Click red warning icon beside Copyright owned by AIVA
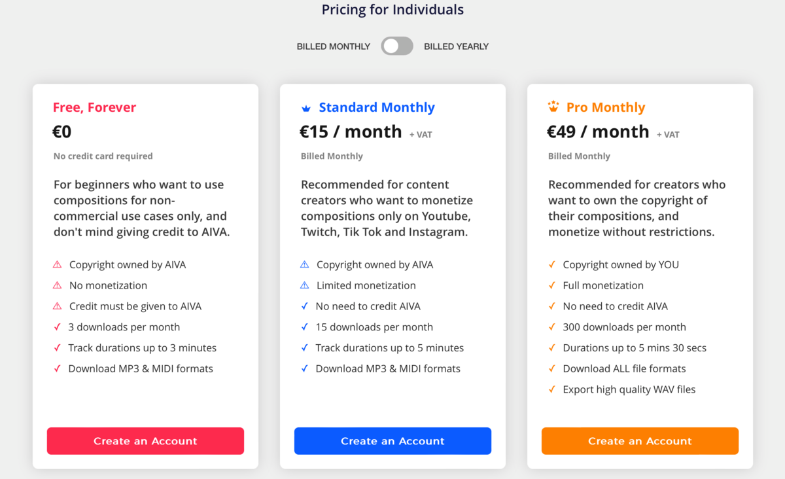The image size is (785, 479). click(x=57, y=264)
